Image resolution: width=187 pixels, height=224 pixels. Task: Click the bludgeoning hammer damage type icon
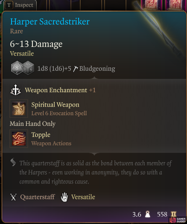pyautogui.click(x=75, y=69)
